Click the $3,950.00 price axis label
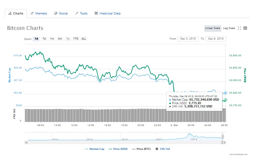 pos(235,56)
